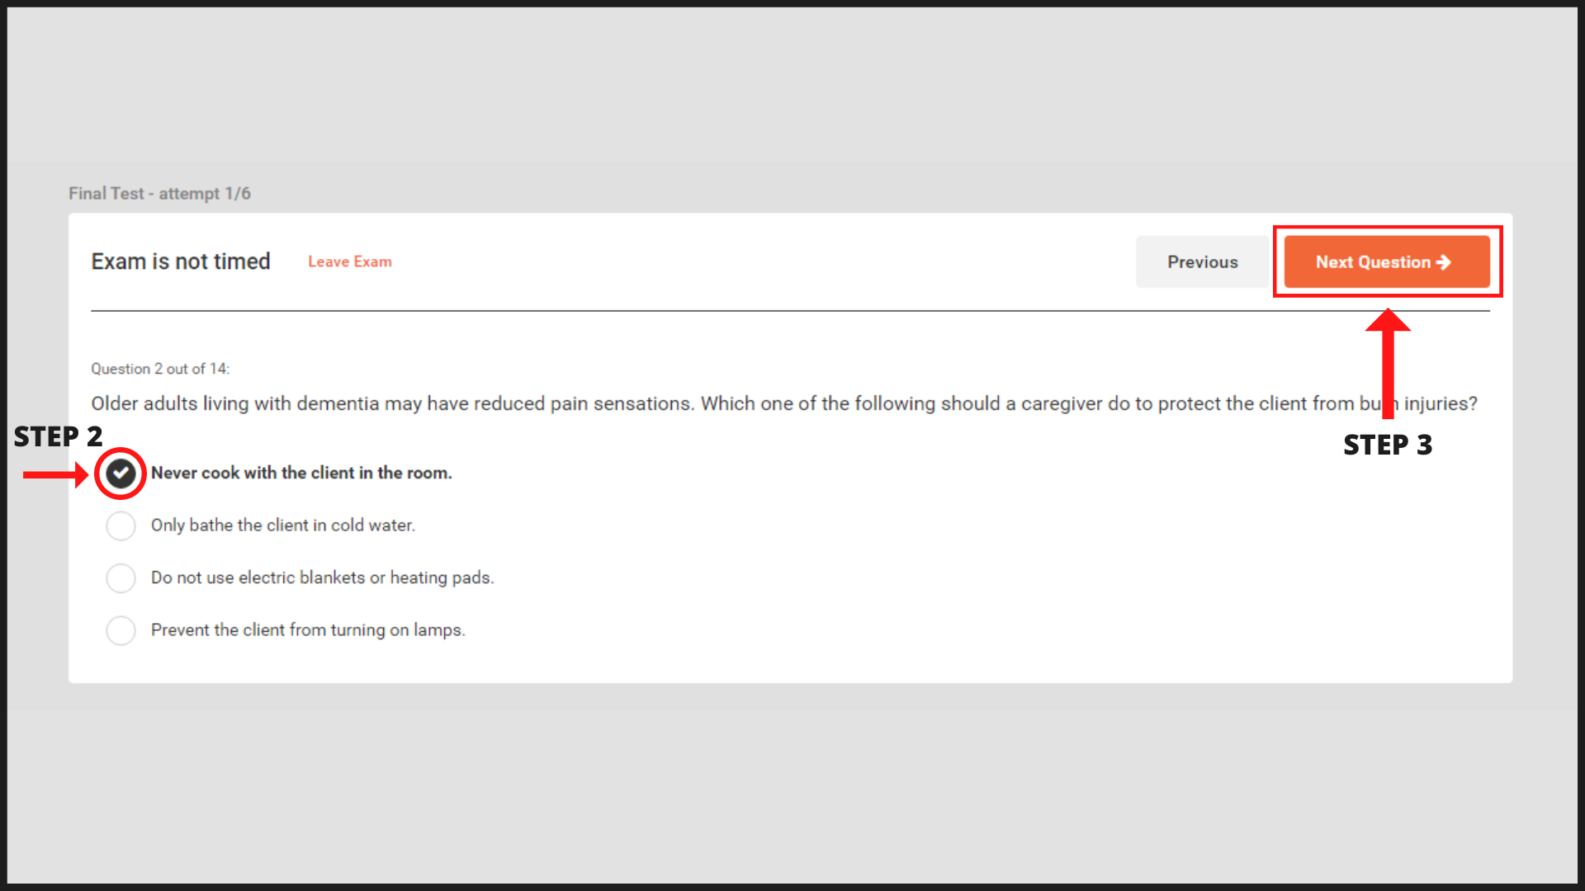Click the 'Question 2 out of 14' label
The height and width of the screenshot is (891, 1585).
(160, 369)
